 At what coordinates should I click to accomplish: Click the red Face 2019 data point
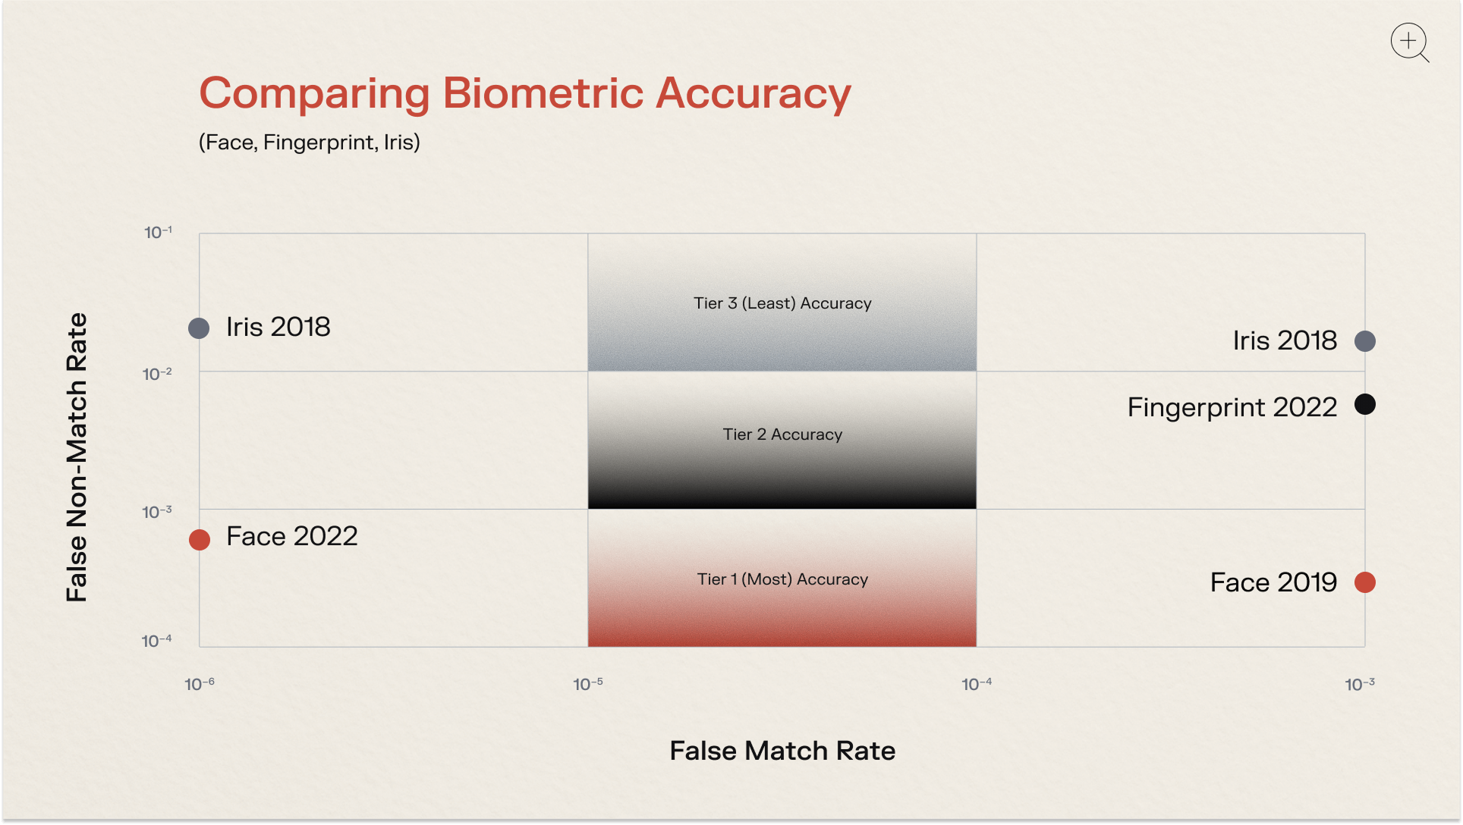[1364, 582]
